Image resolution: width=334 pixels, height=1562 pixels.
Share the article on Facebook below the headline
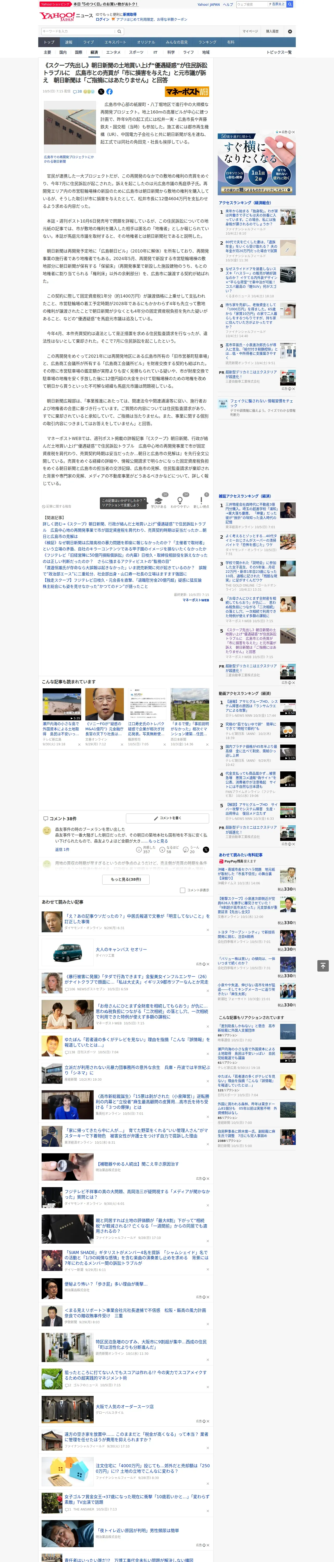coord(110,92)
